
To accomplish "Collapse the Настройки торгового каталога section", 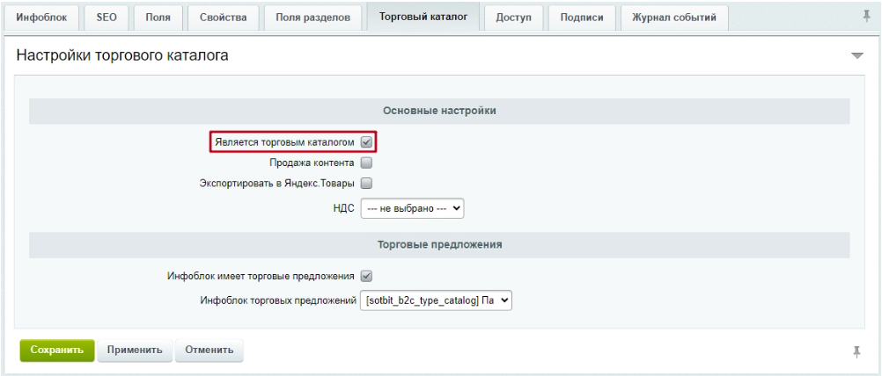I will [857, 56].
